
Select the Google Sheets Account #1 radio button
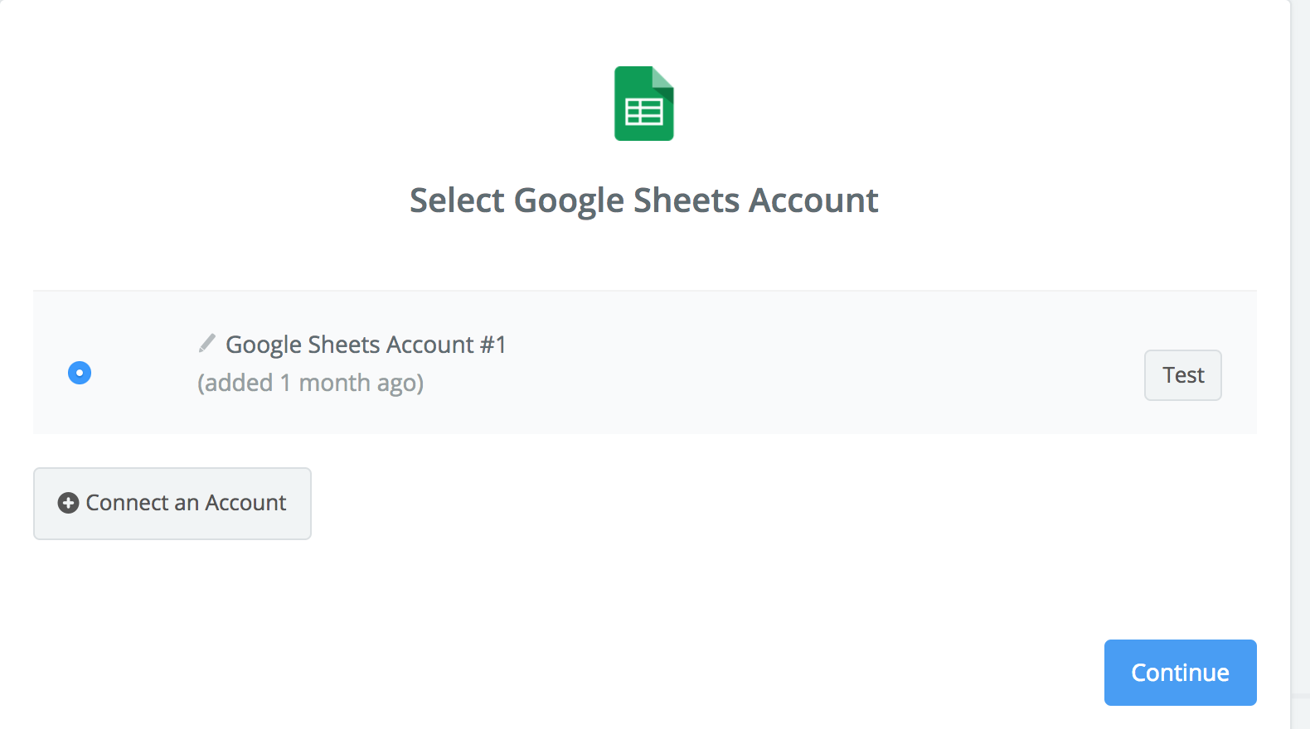click(80, 373)
